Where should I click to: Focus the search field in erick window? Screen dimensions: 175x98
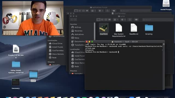point(157,20)
